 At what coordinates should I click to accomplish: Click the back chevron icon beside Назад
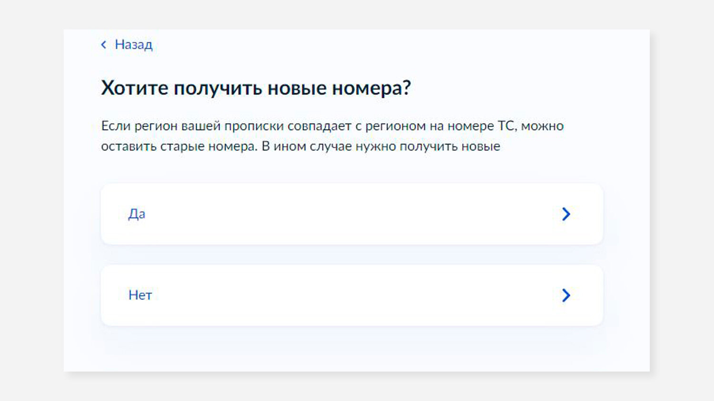coord(104,45)
